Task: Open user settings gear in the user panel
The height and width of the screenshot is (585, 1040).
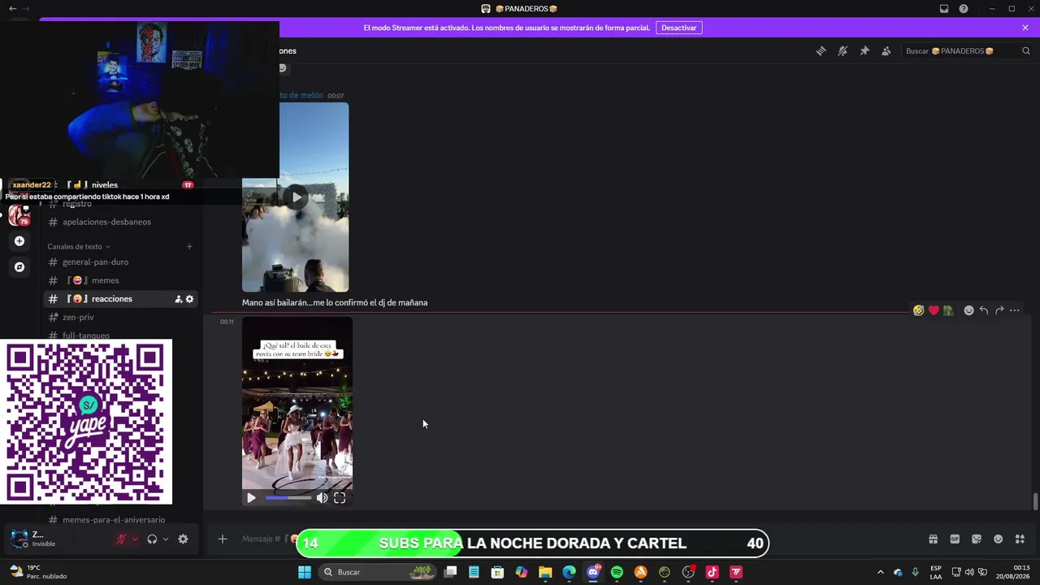Action: coord(183,539)
